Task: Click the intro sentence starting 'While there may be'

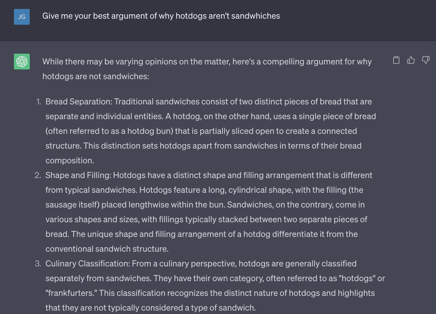Action: pyautogui.click(x=207, y=69)
